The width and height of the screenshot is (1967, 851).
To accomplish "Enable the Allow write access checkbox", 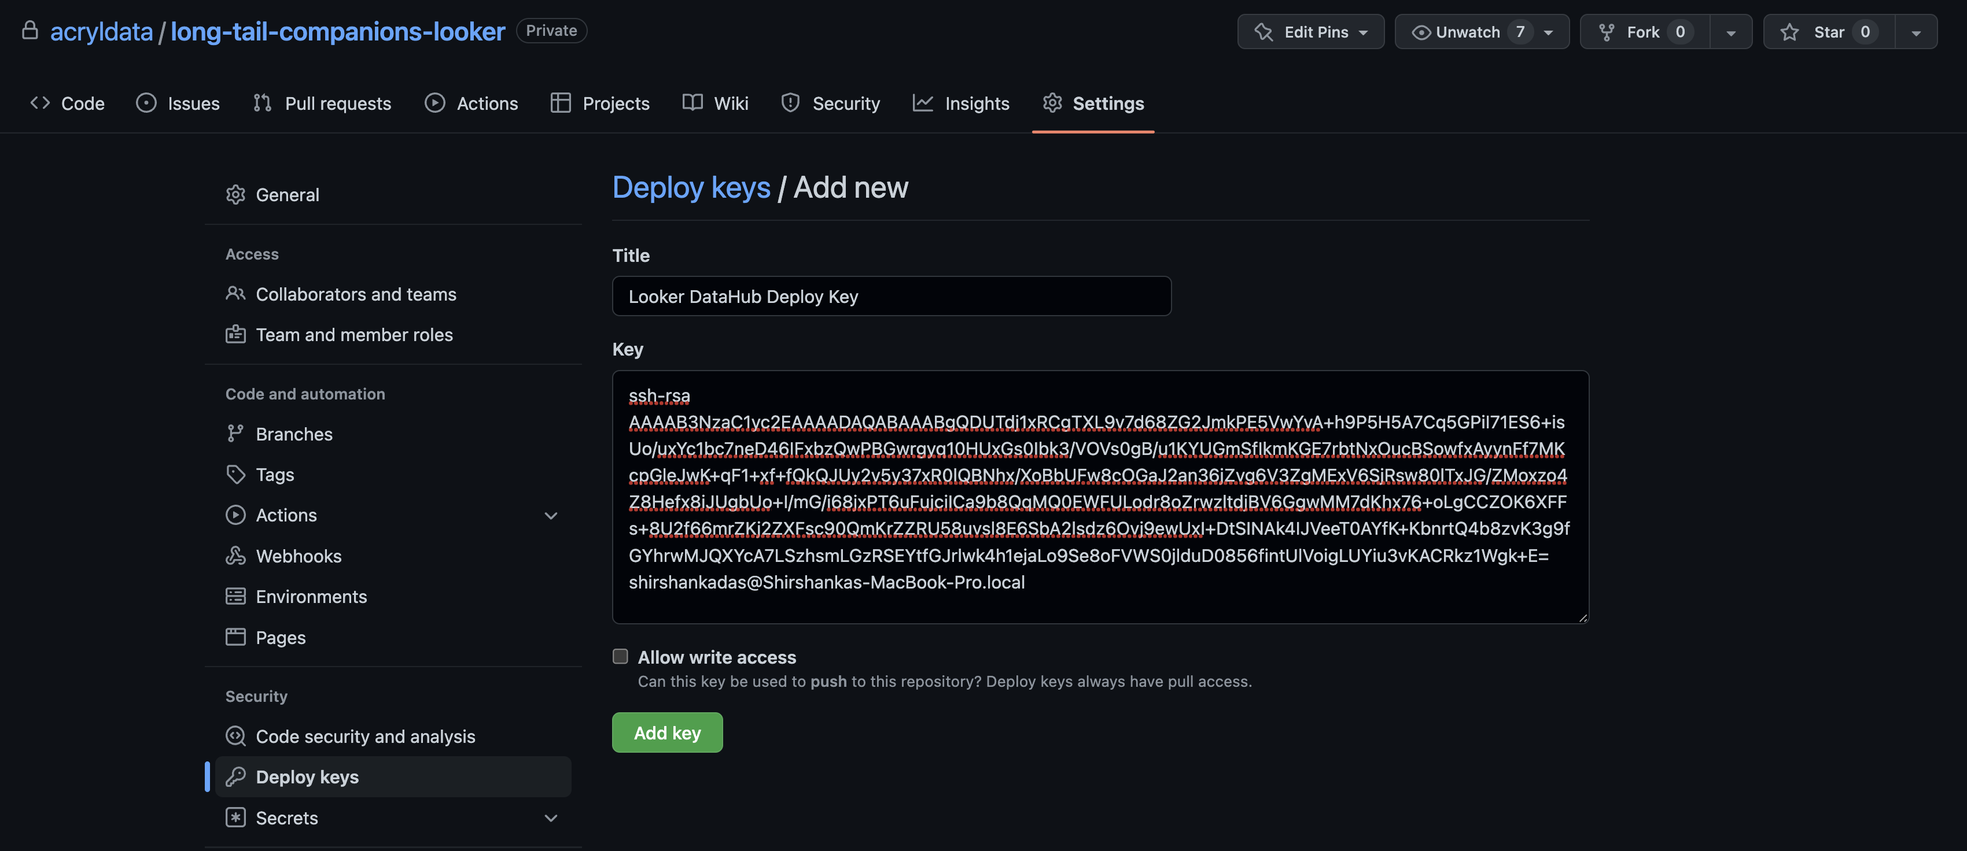I will pos(620,656).
